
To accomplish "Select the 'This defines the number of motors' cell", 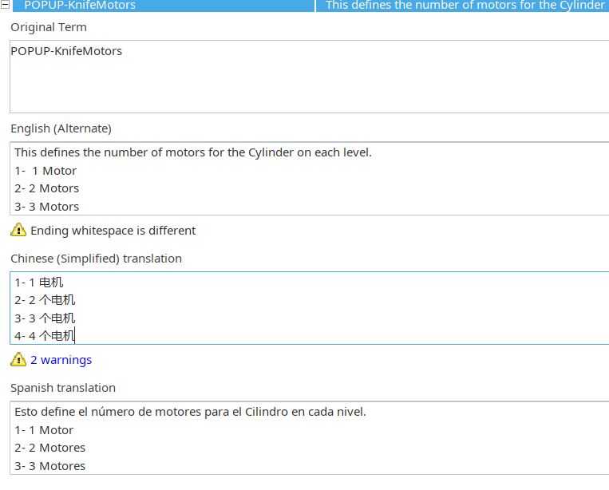I will tap(463, 6).
